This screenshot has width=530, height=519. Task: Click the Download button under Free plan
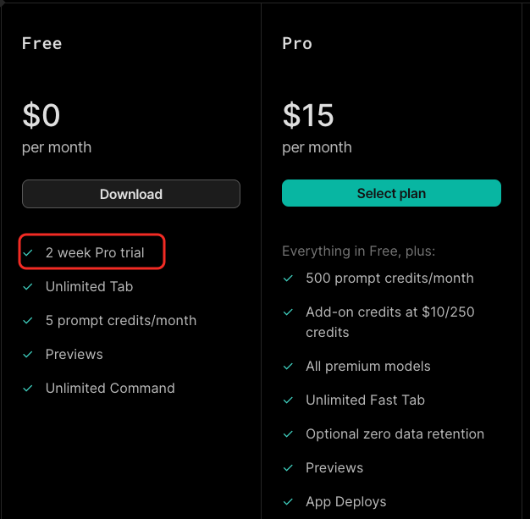[x=131, y=194]
